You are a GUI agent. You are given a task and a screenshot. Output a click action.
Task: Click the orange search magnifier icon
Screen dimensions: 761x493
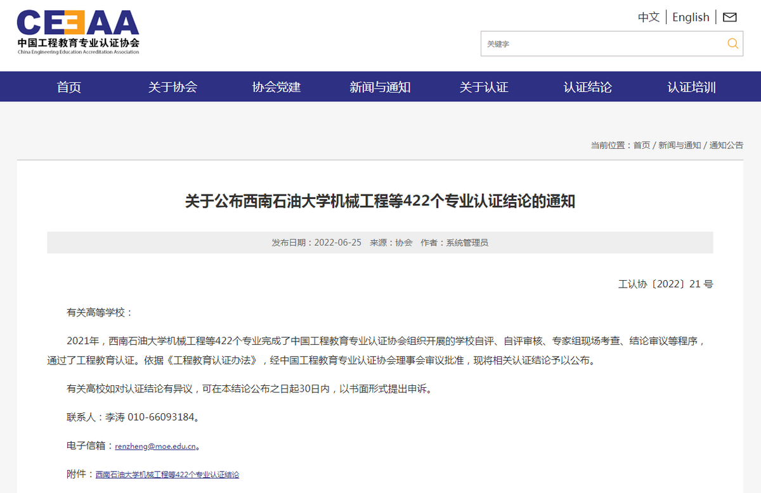tap(732, 44)
